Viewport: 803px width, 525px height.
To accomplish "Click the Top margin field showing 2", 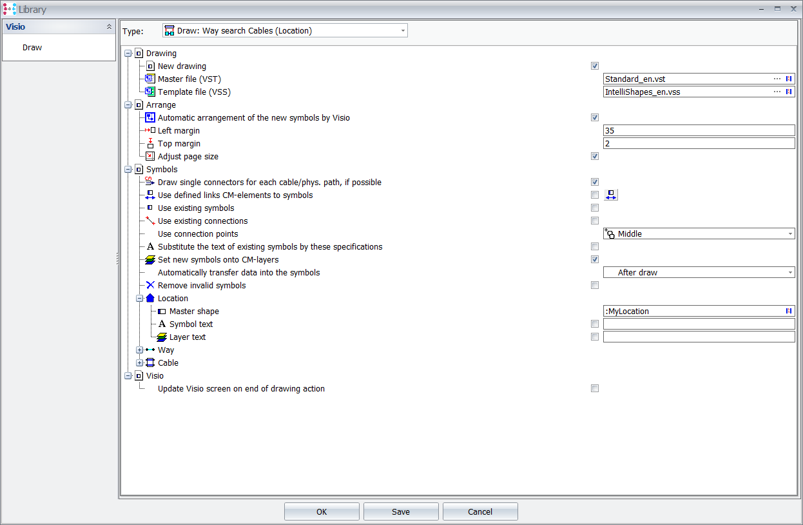I will 699,143.
